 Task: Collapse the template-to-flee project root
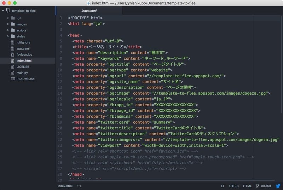coord(3,11)
